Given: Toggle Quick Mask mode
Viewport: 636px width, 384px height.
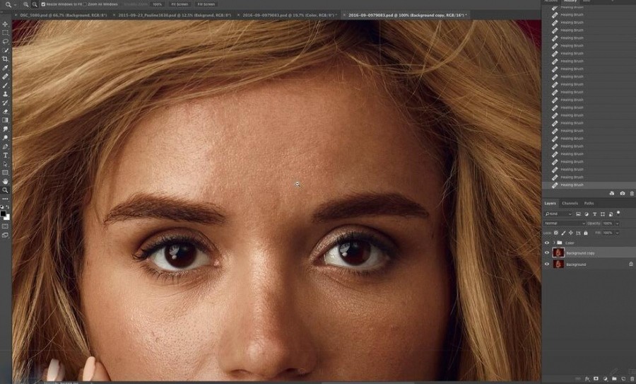Looking at the screenshot, I should [5, 226].
